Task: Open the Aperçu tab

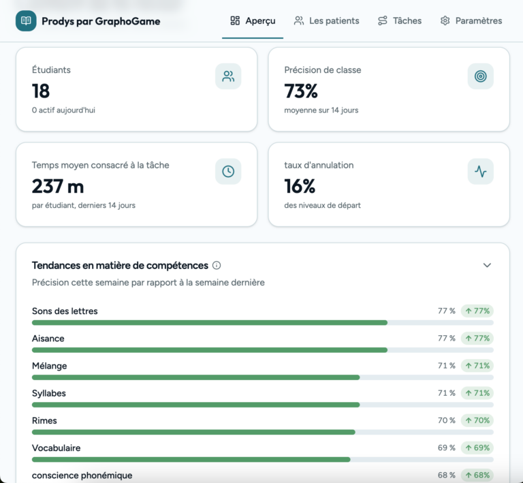Action: pos(253,20)
